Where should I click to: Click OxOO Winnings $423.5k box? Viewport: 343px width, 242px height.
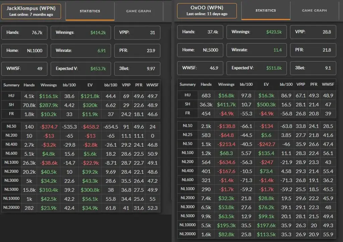pyautogui.click(x=257, y=32)
